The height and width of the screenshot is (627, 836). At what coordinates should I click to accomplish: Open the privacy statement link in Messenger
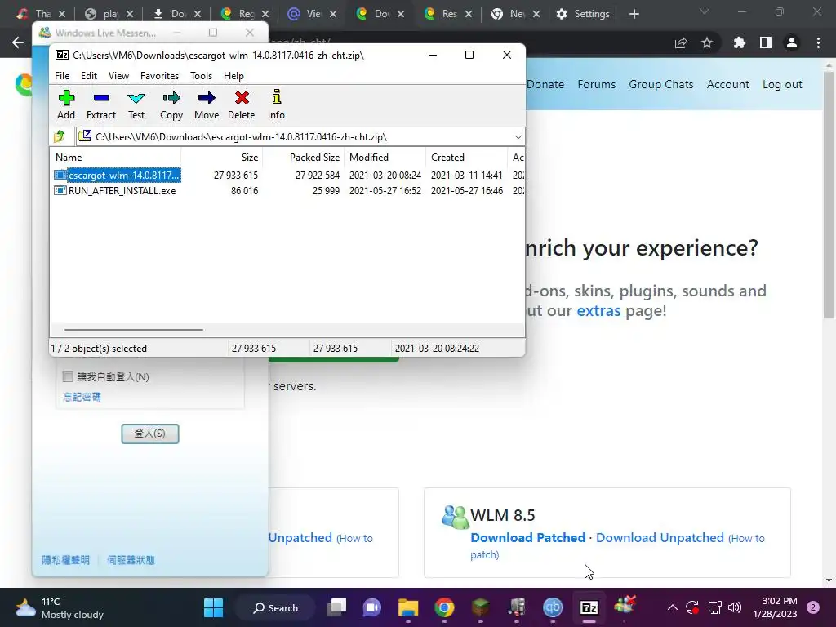click(x=65, y=560)
